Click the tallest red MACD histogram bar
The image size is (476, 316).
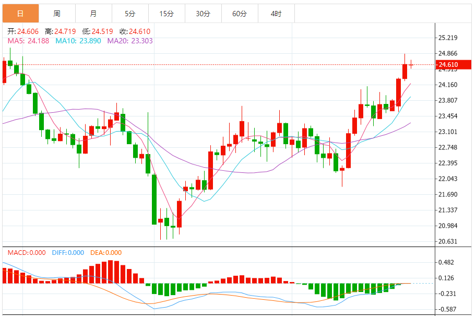click(x=111, y=272)
